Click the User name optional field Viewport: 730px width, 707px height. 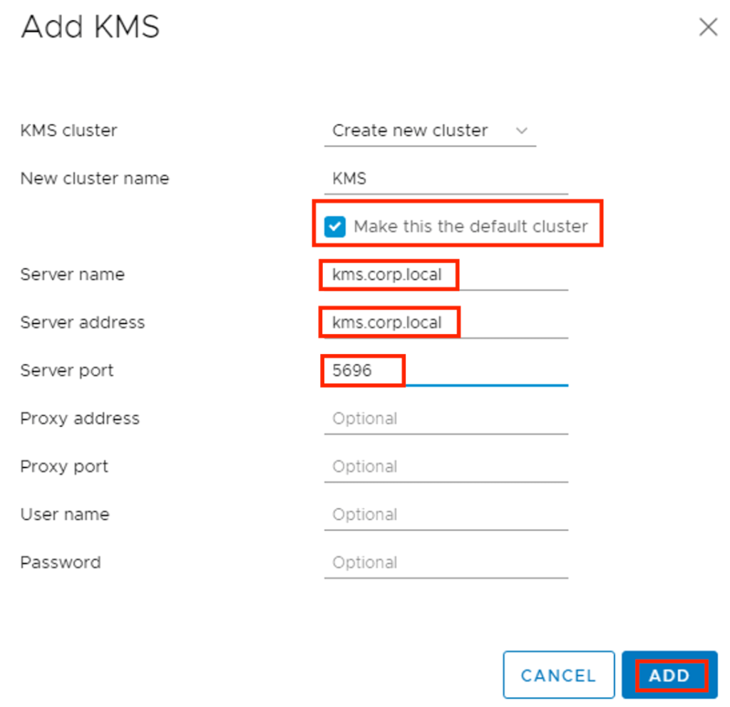coord(446,515)
